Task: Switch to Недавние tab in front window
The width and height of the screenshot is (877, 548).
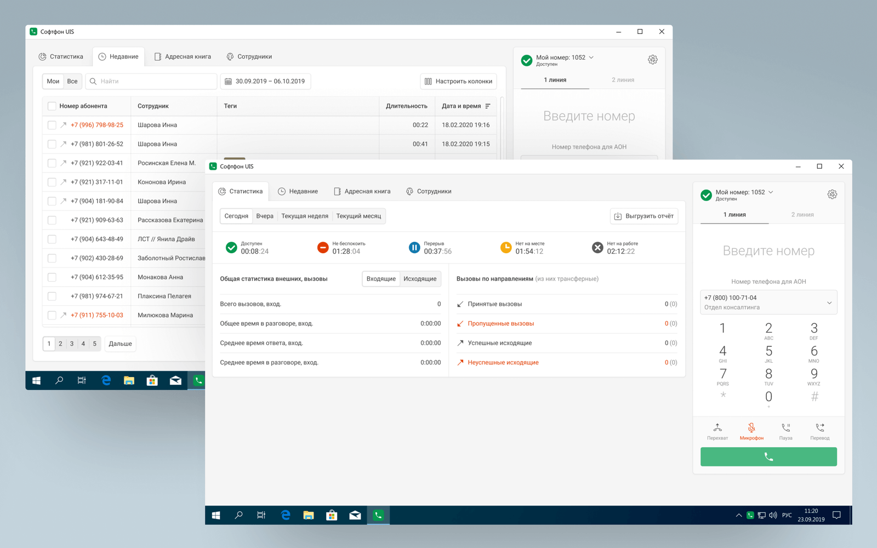Action: 298,191
